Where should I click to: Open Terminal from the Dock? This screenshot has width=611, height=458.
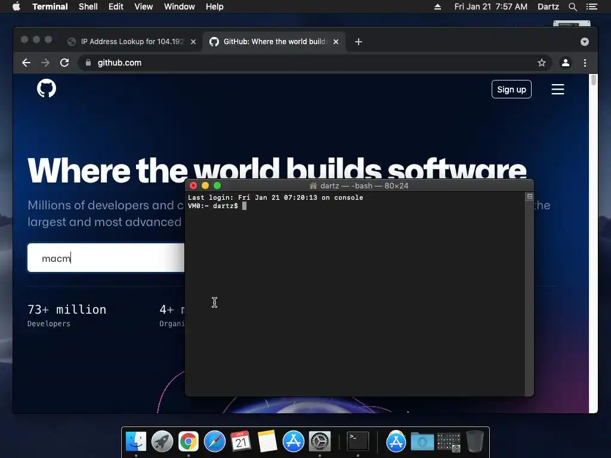point(358,442)
